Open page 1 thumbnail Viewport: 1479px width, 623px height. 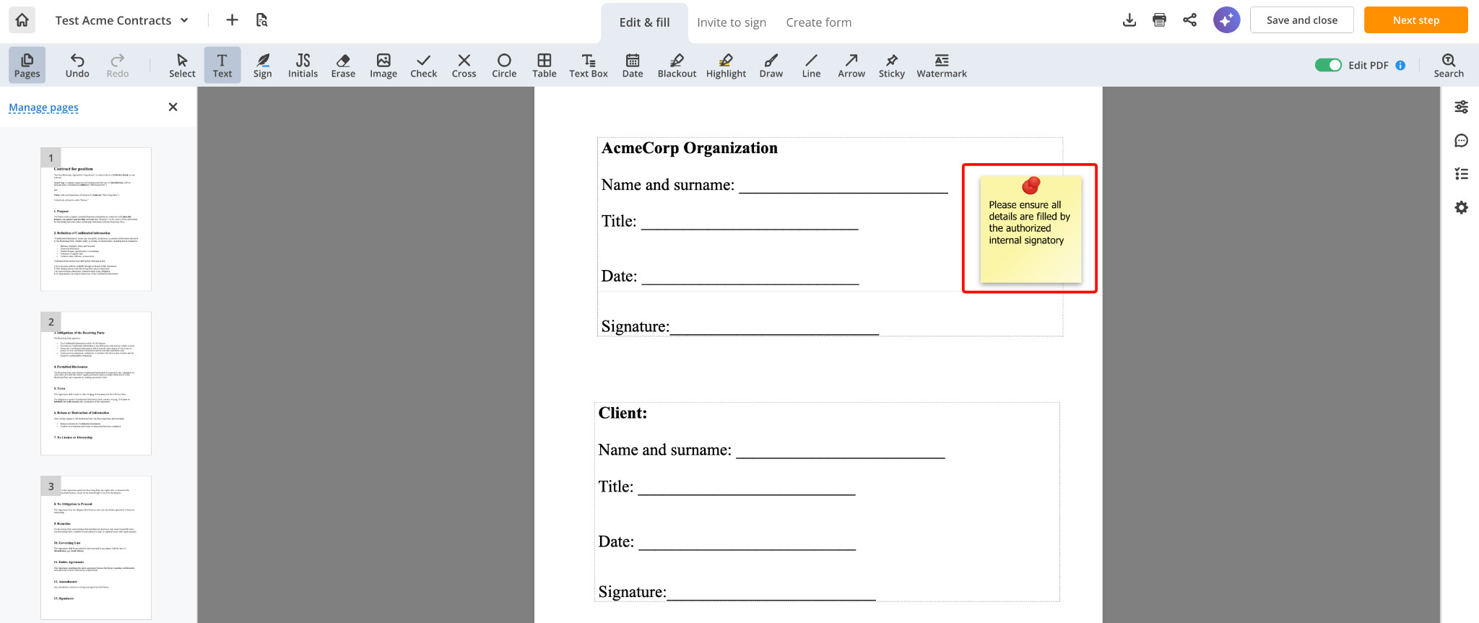(96, 219)
